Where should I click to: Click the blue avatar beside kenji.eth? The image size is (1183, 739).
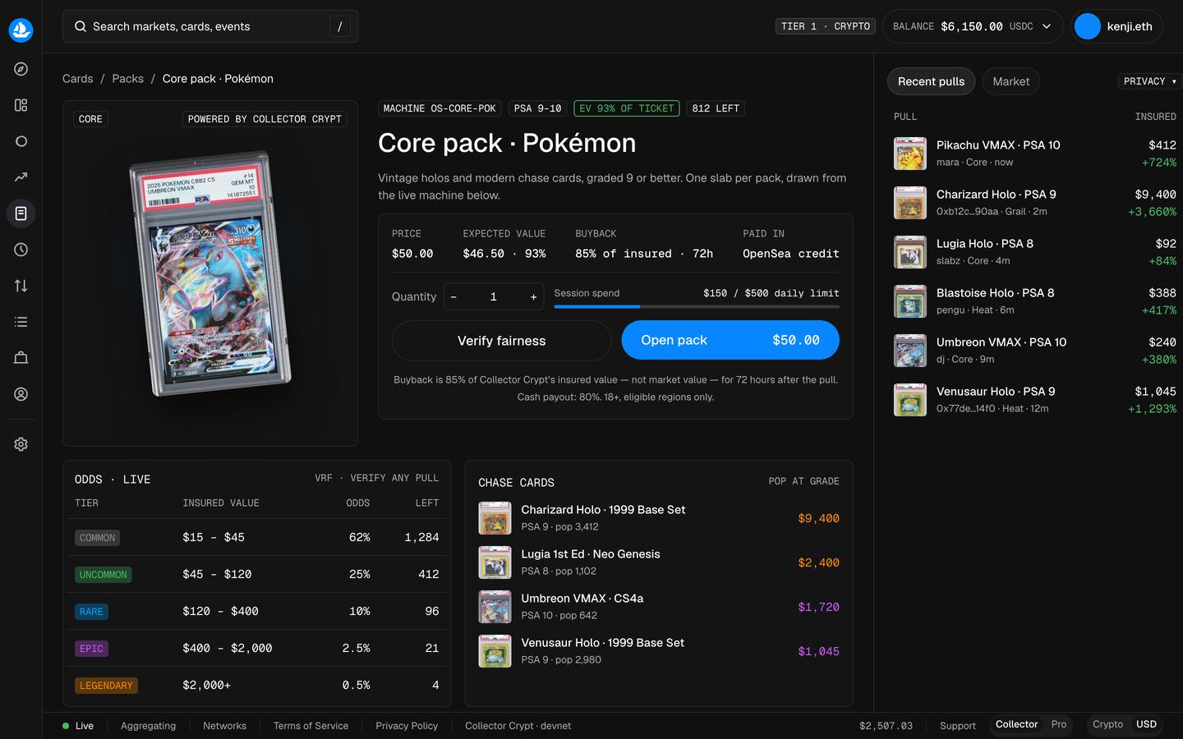1088,26
